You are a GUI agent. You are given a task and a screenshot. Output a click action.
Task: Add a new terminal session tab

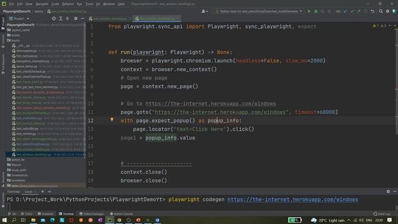click(x=43, y=192)
